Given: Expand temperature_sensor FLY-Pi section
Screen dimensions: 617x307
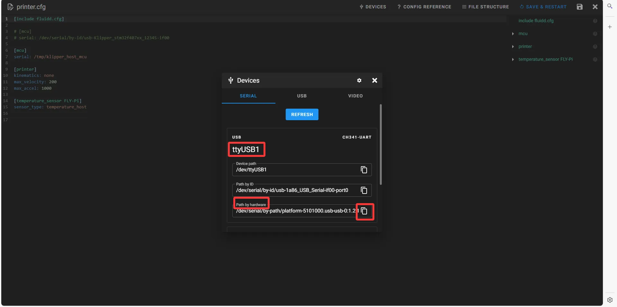Looking at the screenshot, I should 513,59.
